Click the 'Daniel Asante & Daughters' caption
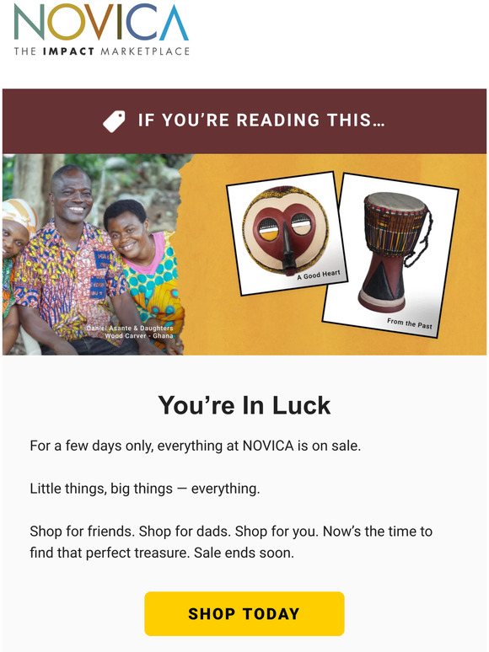 [130, 328]
